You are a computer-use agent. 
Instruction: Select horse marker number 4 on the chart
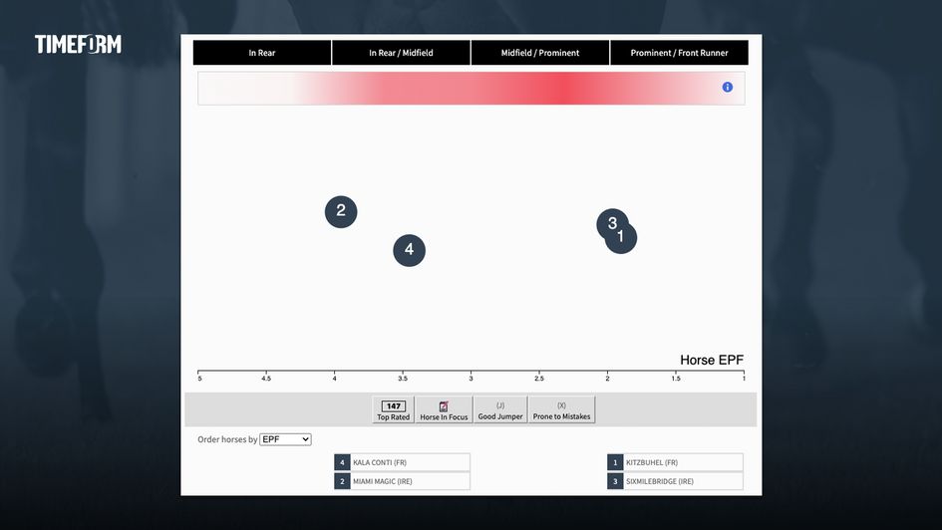(x=409, y=250)
